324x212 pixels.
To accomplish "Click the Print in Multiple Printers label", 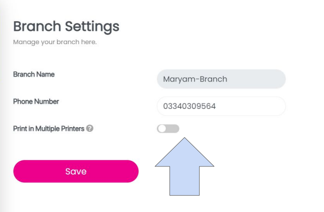I will coord(48,129).
